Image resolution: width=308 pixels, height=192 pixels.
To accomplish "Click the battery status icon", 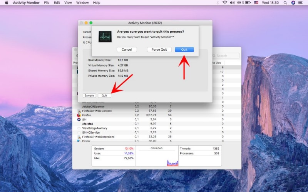I will point(248,3).
